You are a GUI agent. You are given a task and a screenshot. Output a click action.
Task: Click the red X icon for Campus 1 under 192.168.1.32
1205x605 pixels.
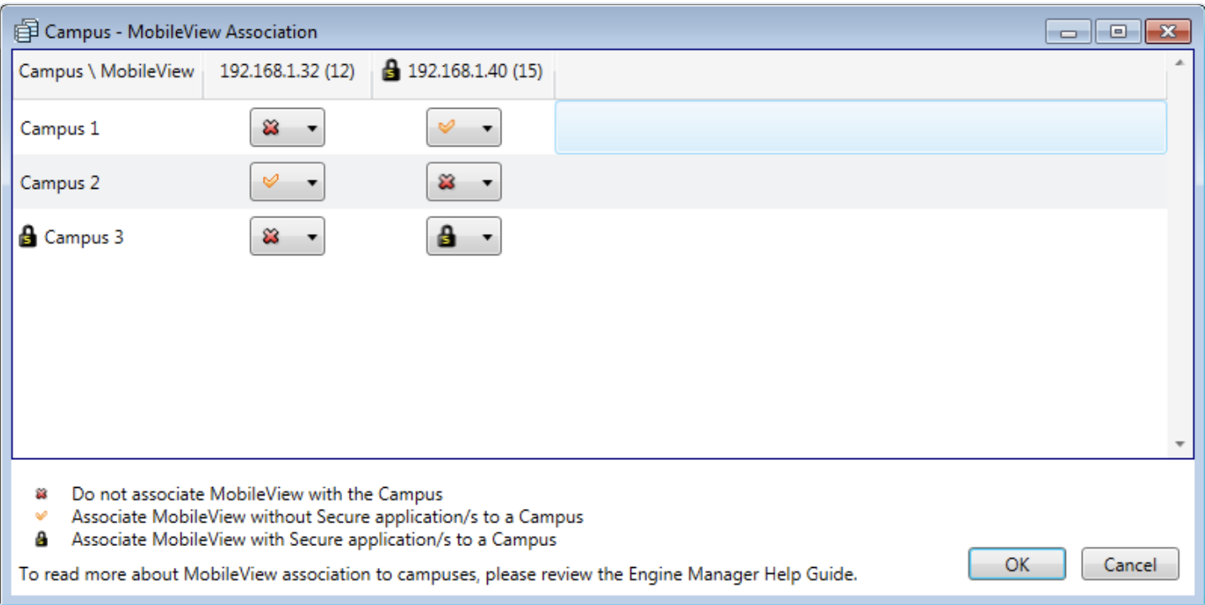271,128
